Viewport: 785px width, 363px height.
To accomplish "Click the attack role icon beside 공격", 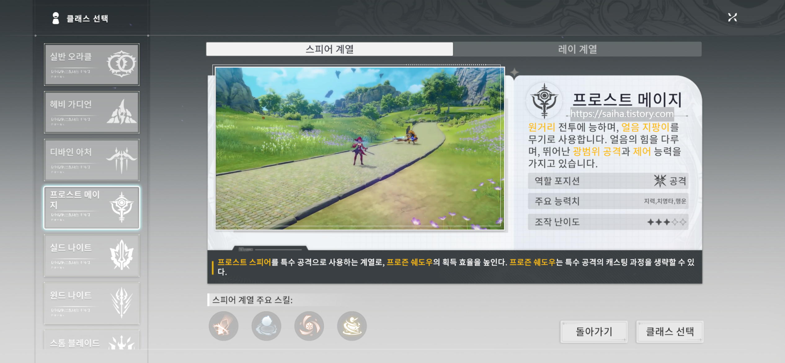I will [x=659, y=181].
